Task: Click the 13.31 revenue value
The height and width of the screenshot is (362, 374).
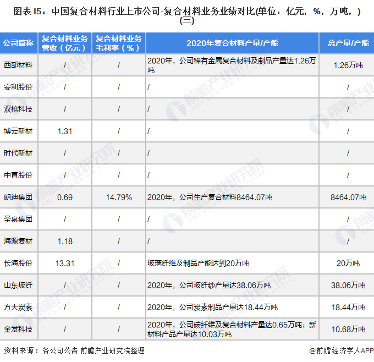Action: 65,263
